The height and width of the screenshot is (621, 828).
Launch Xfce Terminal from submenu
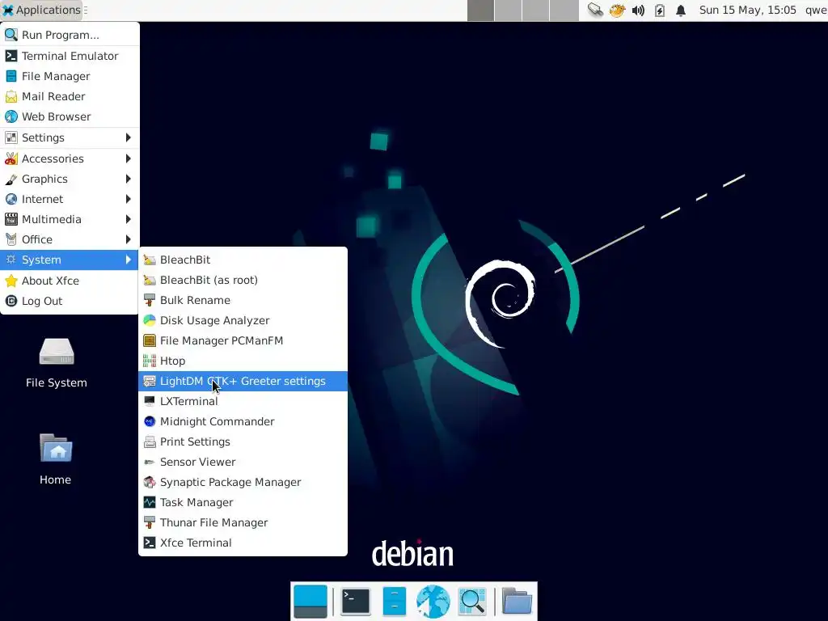243,543
